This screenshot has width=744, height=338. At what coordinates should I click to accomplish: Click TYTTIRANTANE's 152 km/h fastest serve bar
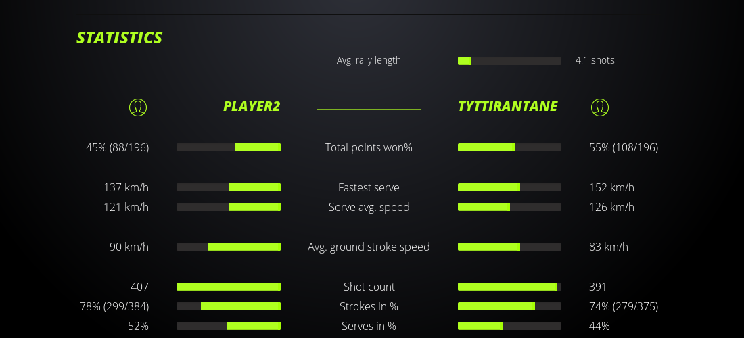[x=509, y=187]
